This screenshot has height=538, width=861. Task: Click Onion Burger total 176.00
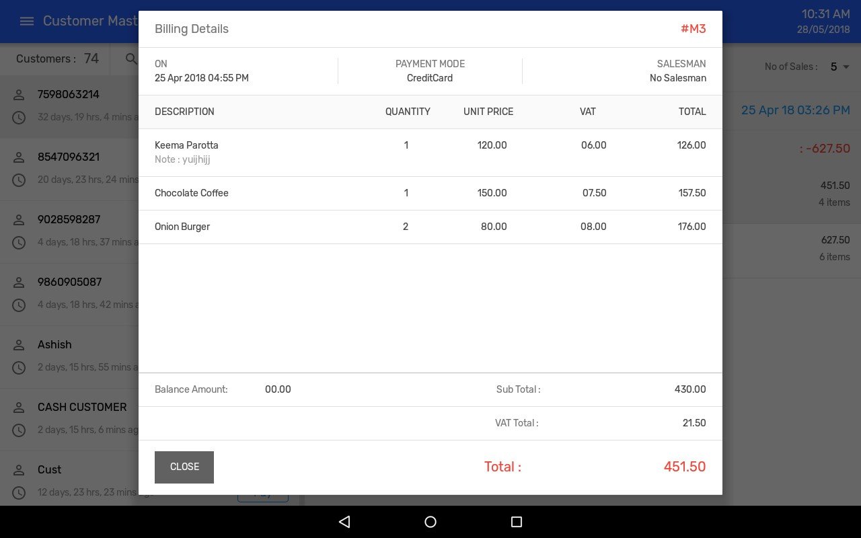[x=691, y=227]
